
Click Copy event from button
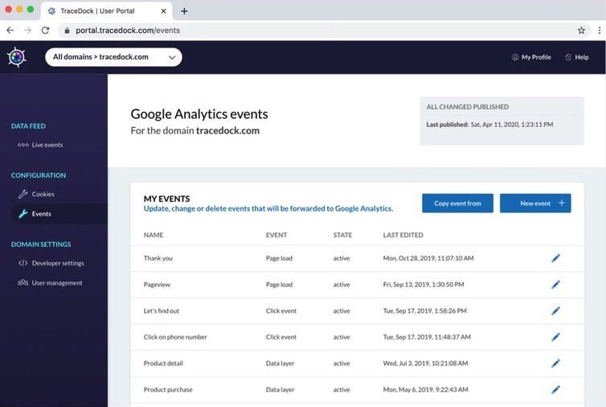point(457,203)
